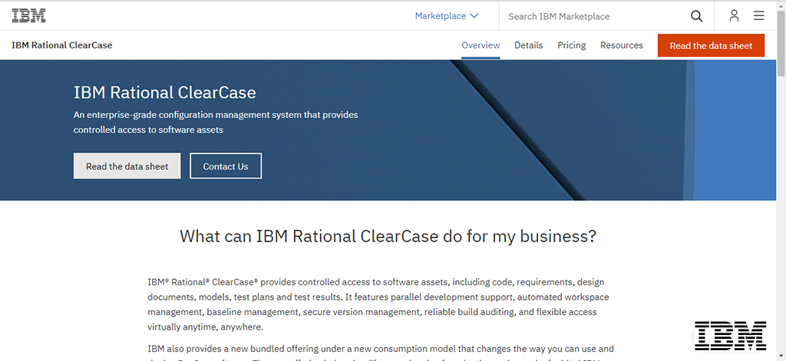Open the hamburger menu icon
Viewport: 786px width, 361px height.
pos(758,16)
